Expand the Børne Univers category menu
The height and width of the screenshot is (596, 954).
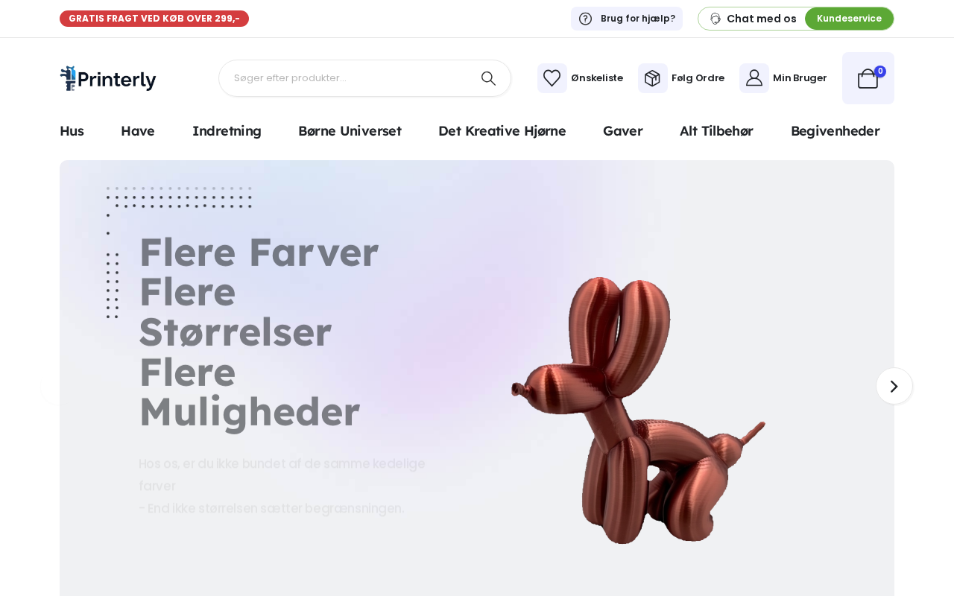(x=350, y=131)
